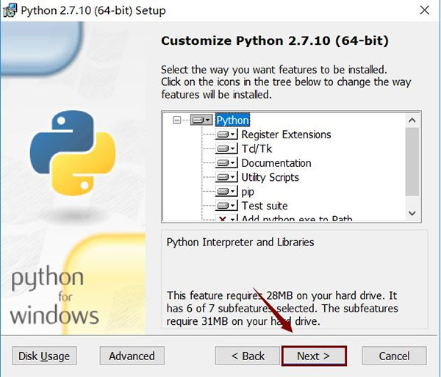This screenshot has height=377, width=441.
Task: Select the Python tree item
Action: coord(232,120)
